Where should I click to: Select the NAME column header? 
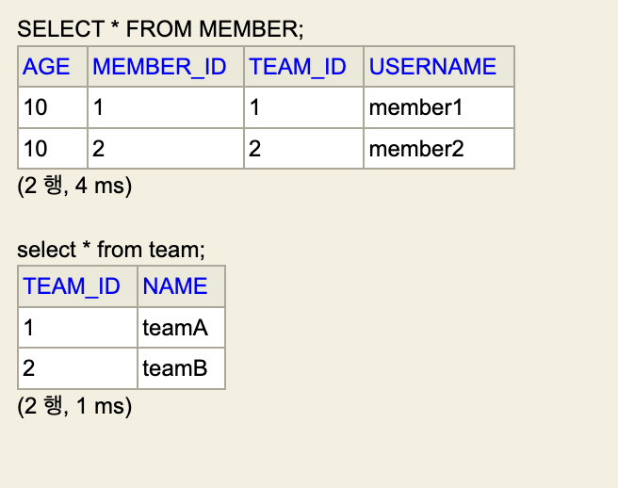(x=175, y=286)
